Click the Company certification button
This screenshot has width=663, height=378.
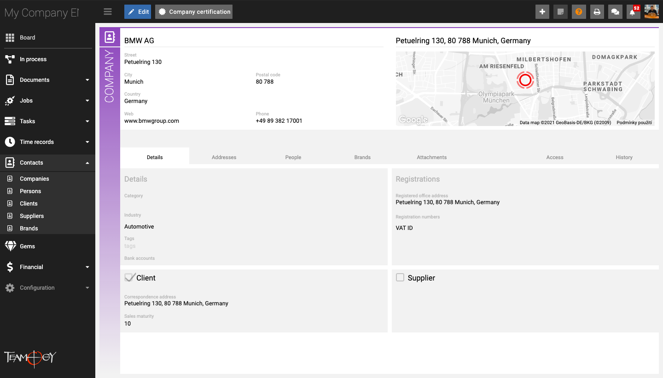194,12
